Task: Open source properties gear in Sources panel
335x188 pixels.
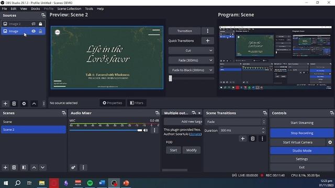Action: click(24, 103)
